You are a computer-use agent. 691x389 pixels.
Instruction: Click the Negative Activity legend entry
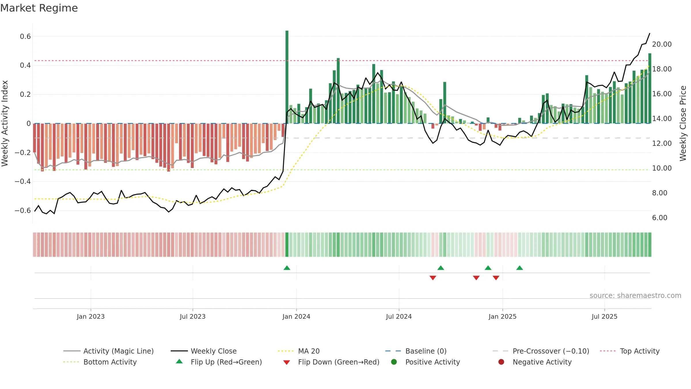(x=535, y=362)
